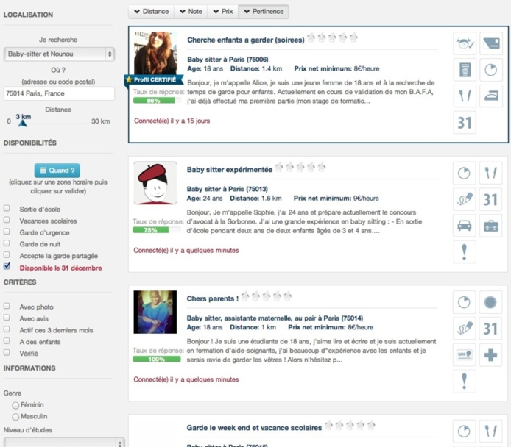Image resolution: width=511 pixels, height=447 pixels.
Task: Click the briefcase icon on Sophie's listing
Action: [x=490, y=225]
